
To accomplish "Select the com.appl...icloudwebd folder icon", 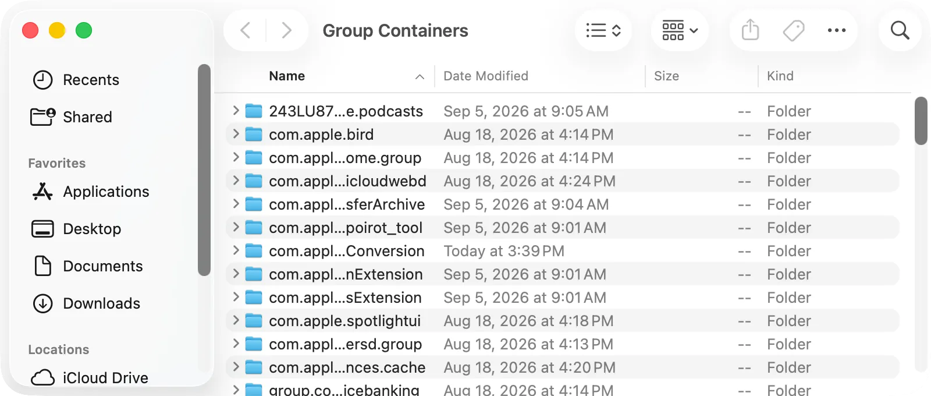I will pos(254,181).
